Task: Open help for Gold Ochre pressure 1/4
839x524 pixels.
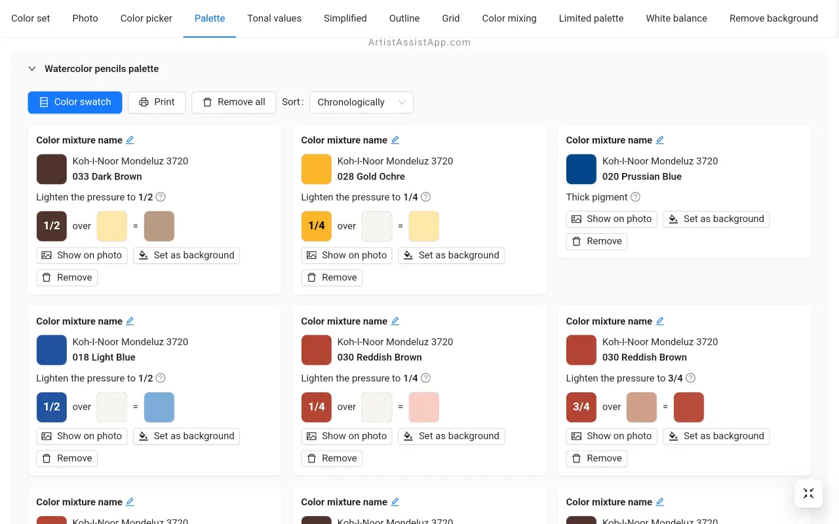Action: (x=425, y=197)
